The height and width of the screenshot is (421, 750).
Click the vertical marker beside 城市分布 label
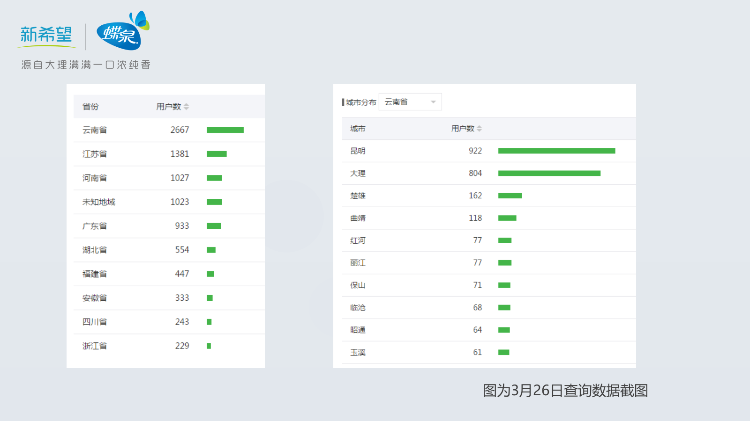click(x=342, y=102)
